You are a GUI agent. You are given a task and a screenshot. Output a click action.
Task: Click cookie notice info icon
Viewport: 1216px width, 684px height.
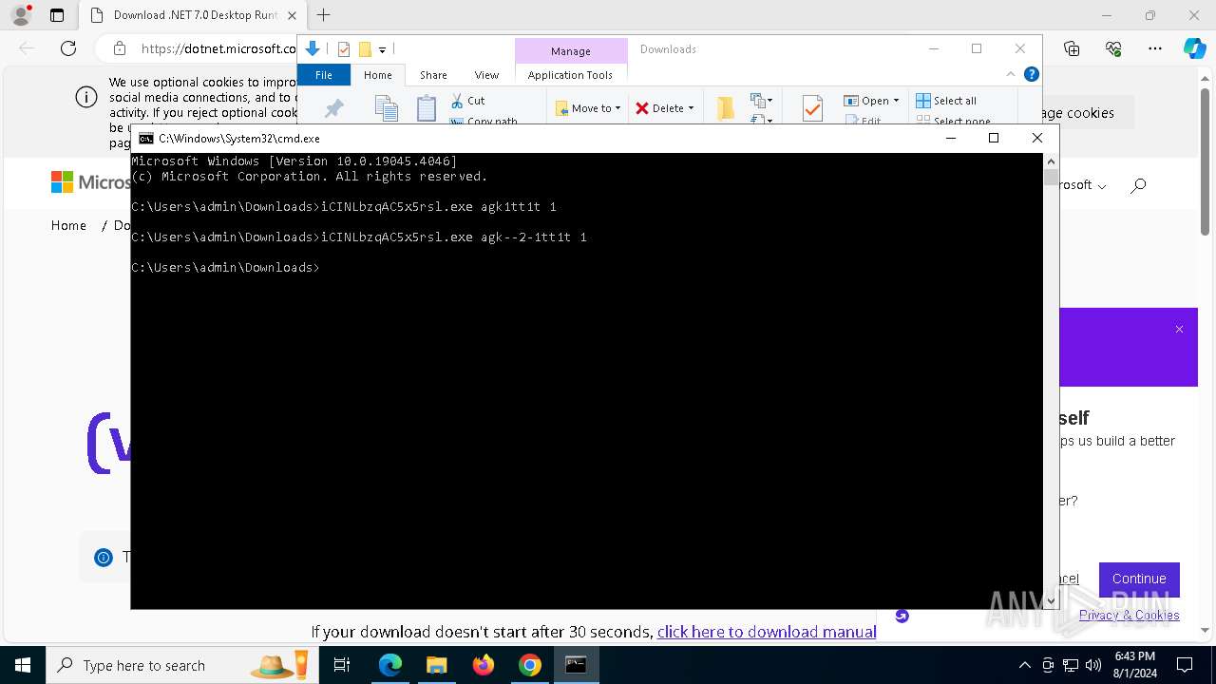coord(86,97)
